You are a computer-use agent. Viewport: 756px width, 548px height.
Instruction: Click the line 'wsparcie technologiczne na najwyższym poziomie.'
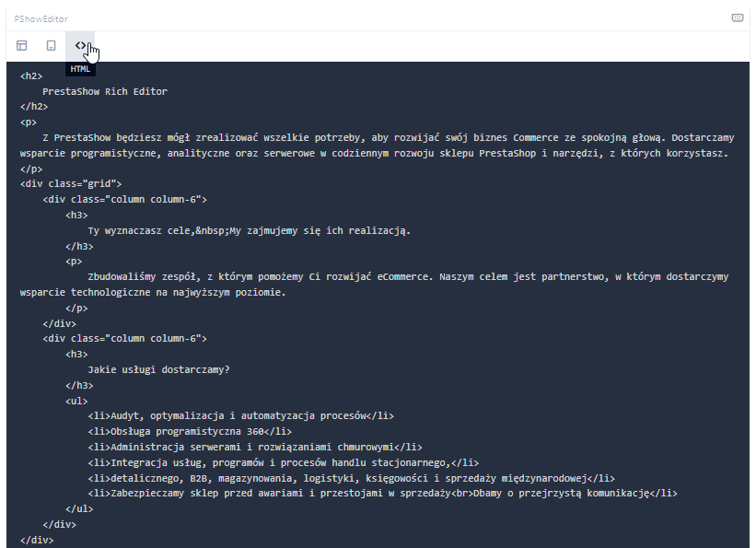pyautogui.click(x=153, y=292)
